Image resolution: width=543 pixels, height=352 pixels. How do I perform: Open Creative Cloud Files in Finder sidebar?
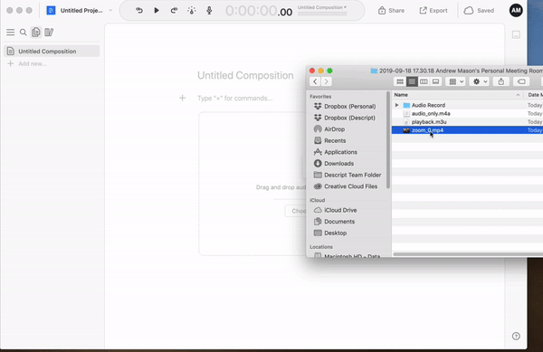coord(346,186)
